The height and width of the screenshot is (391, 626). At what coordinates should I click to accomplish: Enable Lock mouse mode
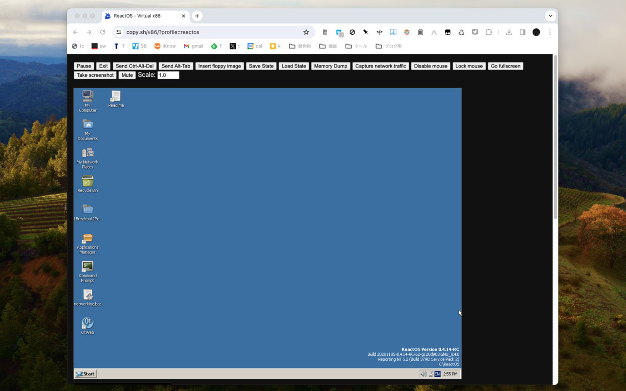pyautogui.click(x=469, y=66)
